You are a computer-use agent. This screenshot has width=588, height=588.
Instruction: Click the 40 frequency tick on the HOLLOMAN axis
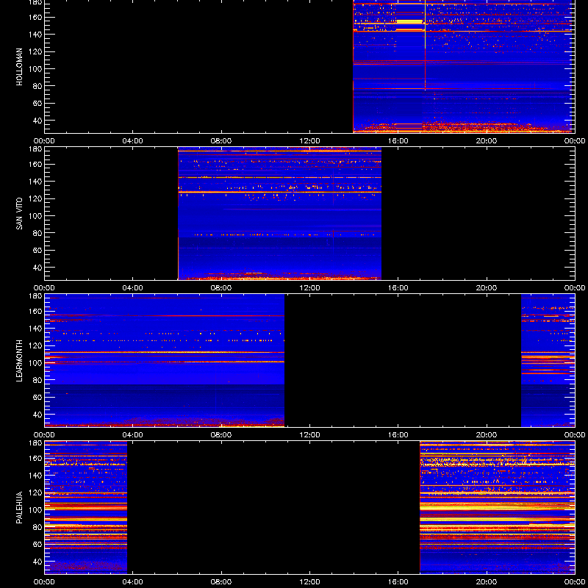37,121
